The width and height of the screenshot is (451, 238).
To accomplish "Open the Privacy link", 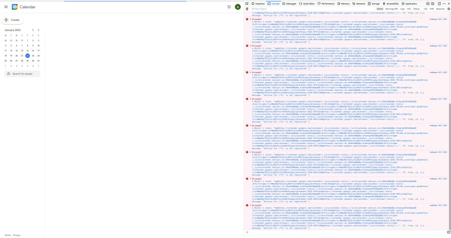I will pyautogui.click(x=17, y=235).
